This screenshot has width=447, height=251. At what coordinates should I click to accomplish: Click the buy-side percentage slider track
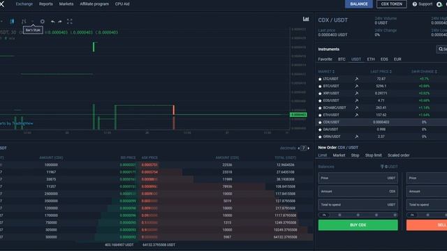(x=358, y=215)
